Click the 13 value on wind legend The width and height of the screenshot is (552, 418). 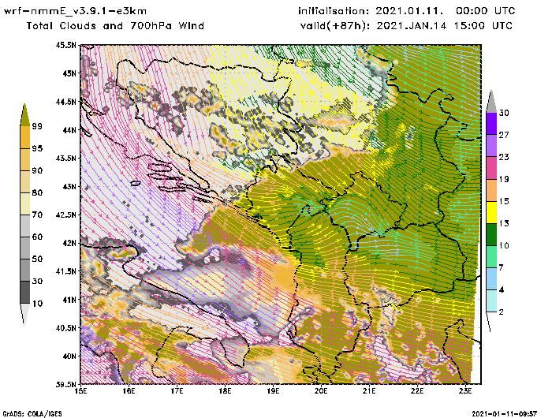tap(504, 223)
